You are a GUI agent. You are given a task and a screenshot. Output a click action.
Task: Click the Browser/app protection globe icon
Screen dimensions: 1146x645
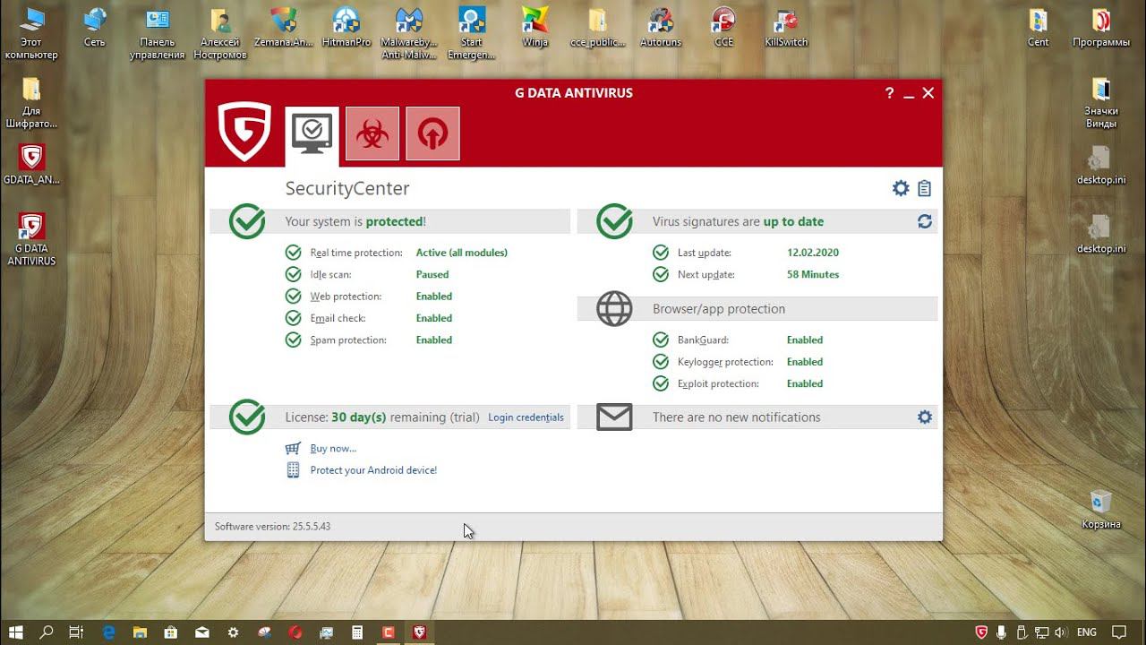click(x=614, y=309)
